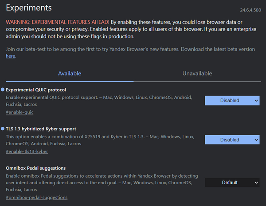Select the Omnibox Pedal suggestions title

point(36,168)
